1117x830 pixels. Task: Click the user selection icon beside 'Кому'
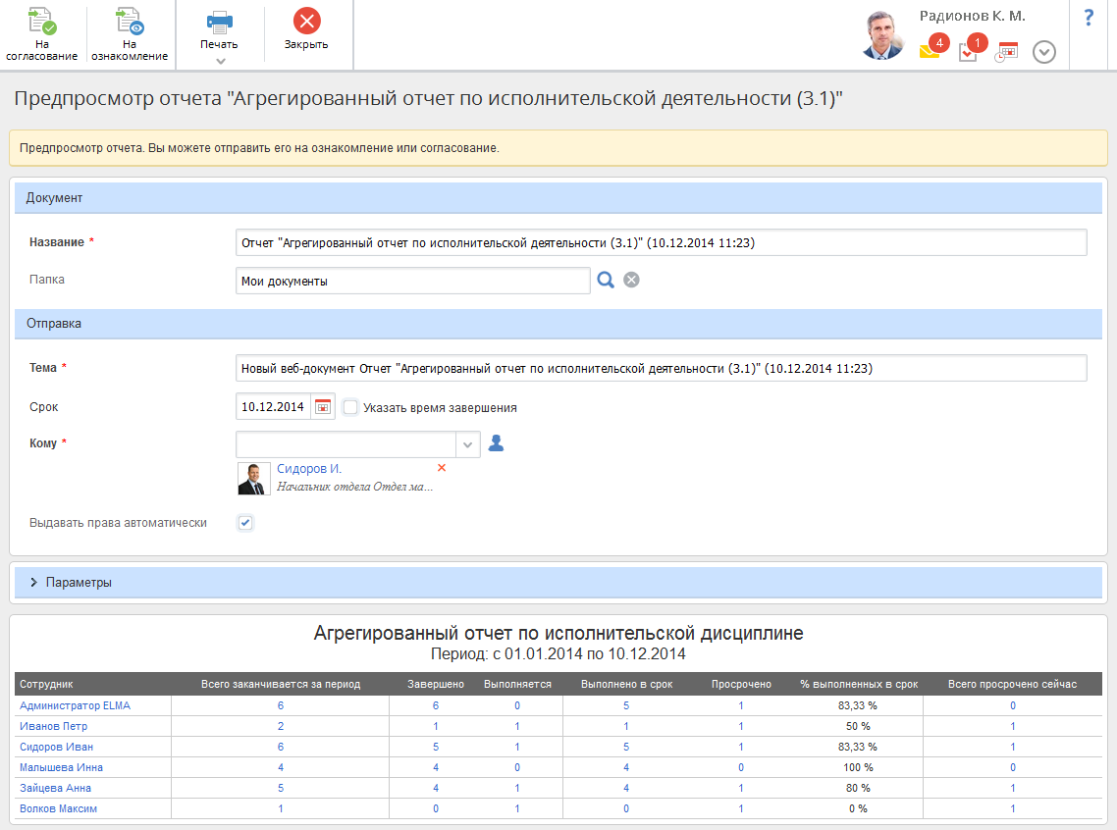(x=496, y=443)
